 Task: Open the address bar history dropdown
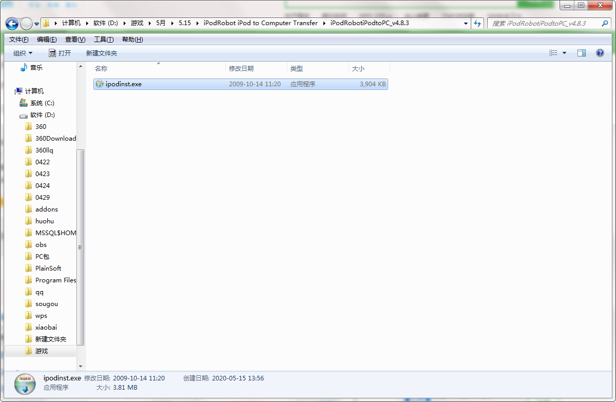point(466,23)
